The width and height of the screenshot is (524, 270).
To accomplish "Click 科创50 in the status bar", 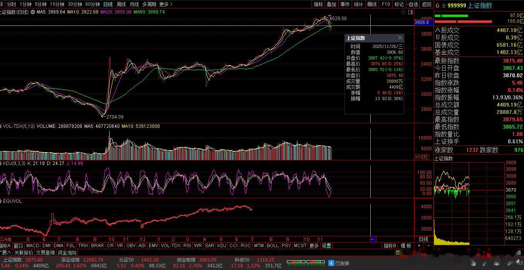I will click(242, 260).
